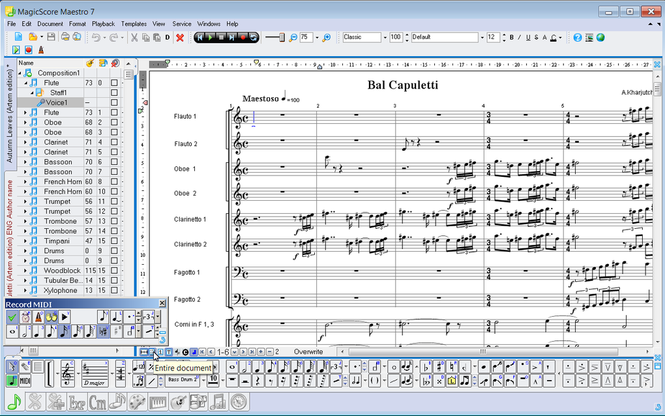665x416 pixels.
Task: Print the score using the printer icon
Action: pyautogui.click(x=65, y=37)
